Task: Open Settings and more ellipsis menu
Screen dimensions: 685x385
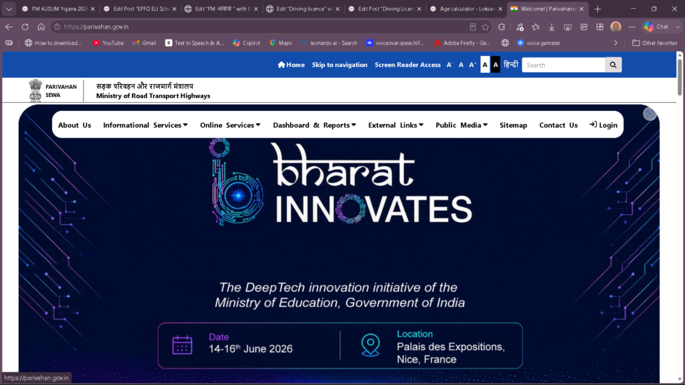Action: tap(631, 27)
